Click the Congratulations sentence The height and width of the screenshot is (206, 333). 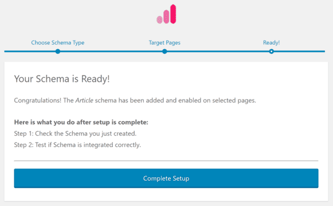click(135, 100)
